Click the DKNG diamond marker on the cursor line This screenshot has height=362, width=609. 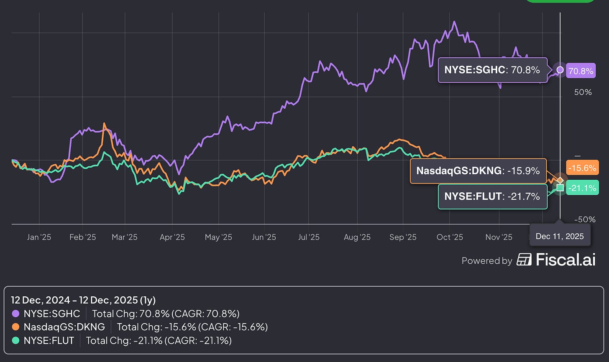(560, 180)
